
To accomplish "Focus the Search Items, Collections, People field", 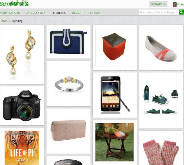I will click(159, 12).
